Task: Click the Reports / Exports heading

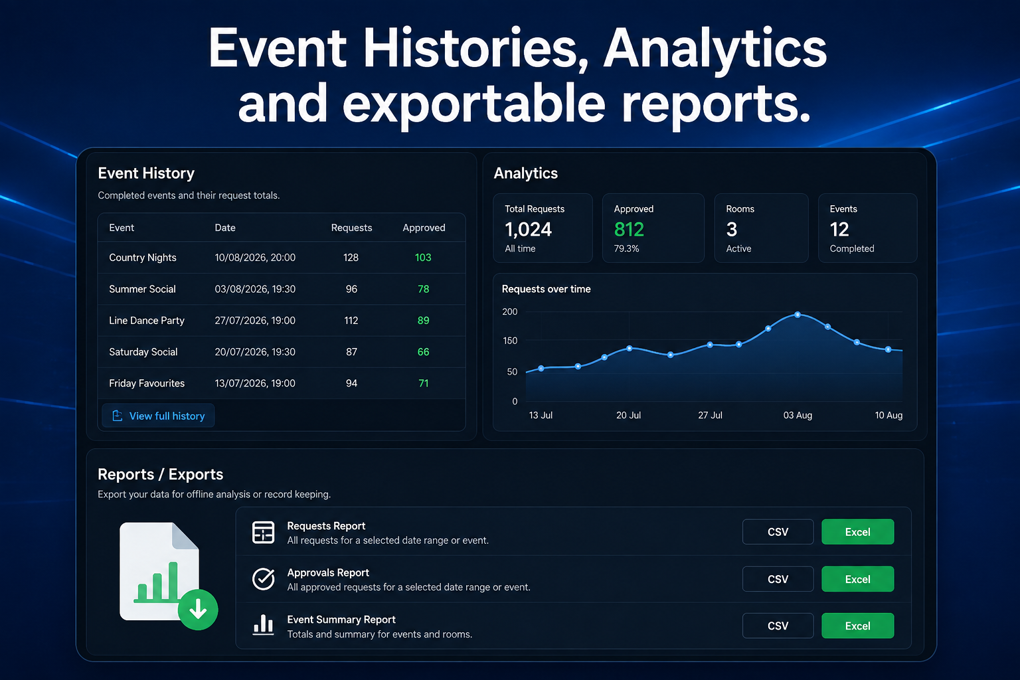Action: [x=160, y=474]
